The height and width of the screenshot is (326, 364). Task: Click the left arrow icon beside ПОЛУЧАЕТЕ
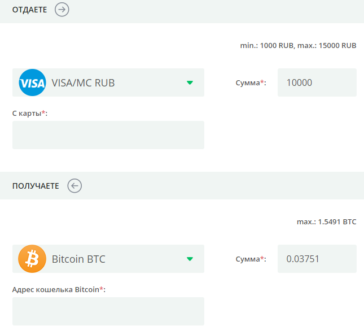(74, 186)
